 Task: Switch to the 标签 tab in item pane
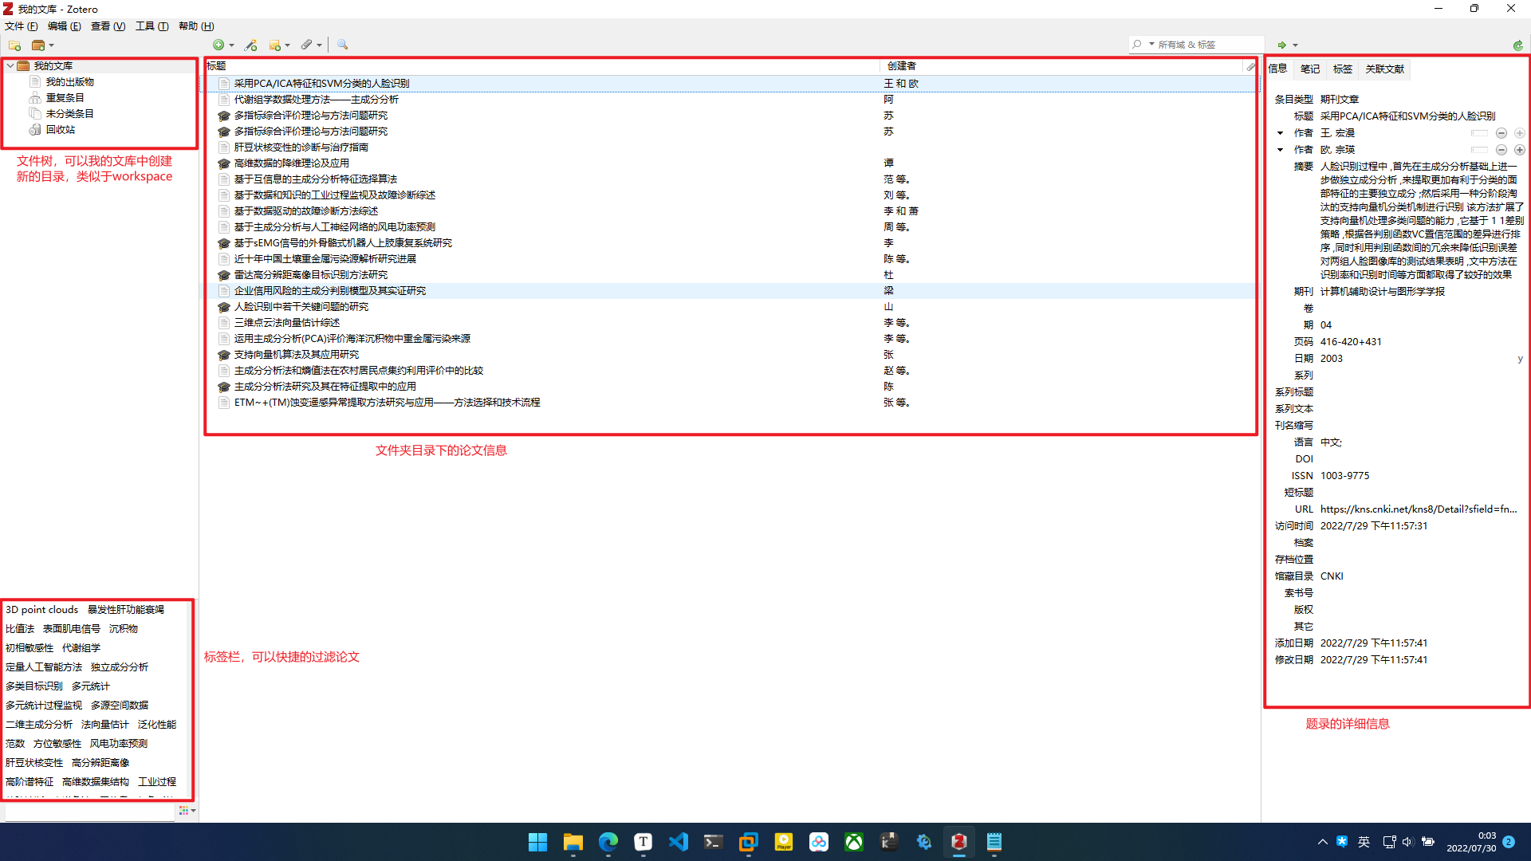point(1343,69)
